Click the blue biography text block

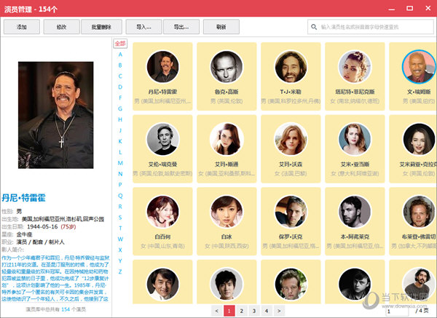[55, 279]
